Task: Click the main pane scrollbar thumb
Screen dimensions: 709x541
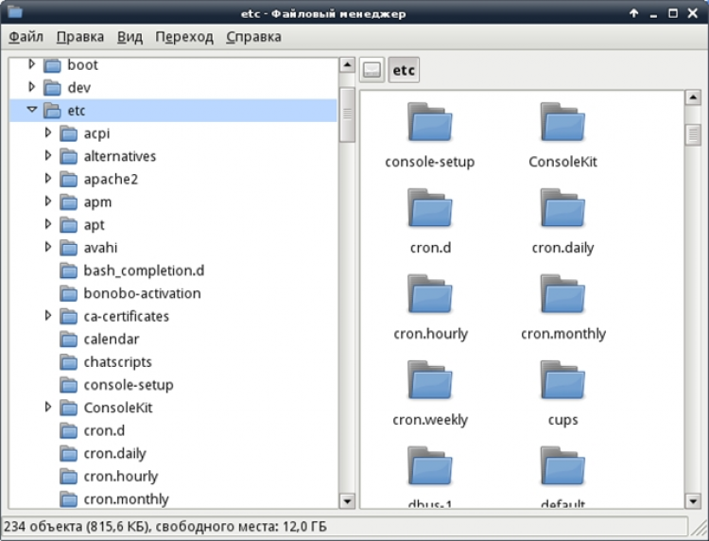Action: (x=693, y=134)
